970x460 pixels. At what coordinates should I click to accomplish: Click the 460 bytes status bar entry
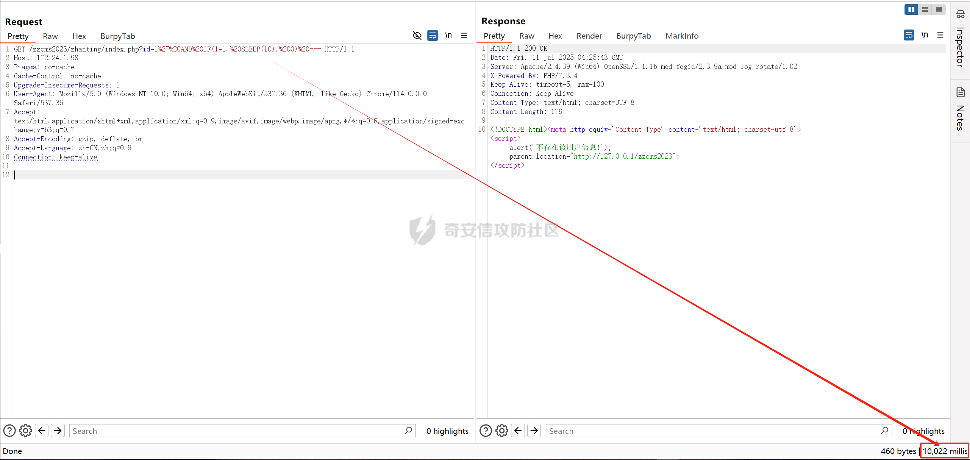tap(898, 451)
